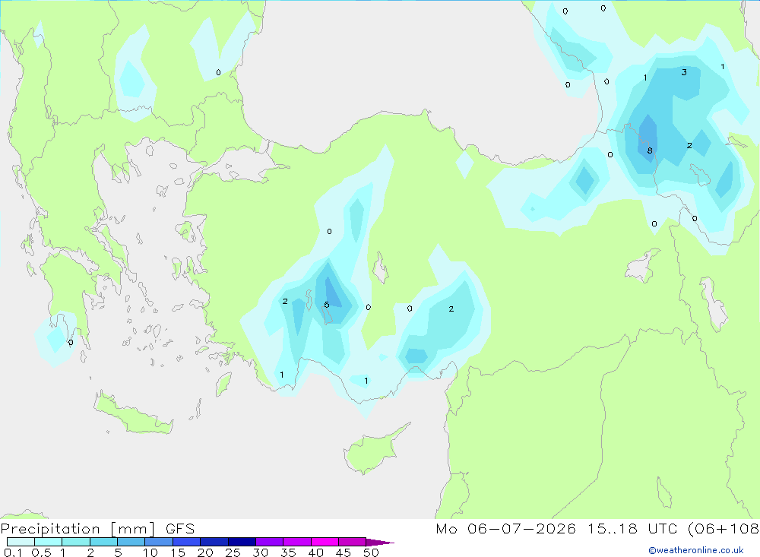Viewport: 760px width, 557px height.
Task: Pick the 1–2 mm legend swatch
Action: 76,542
